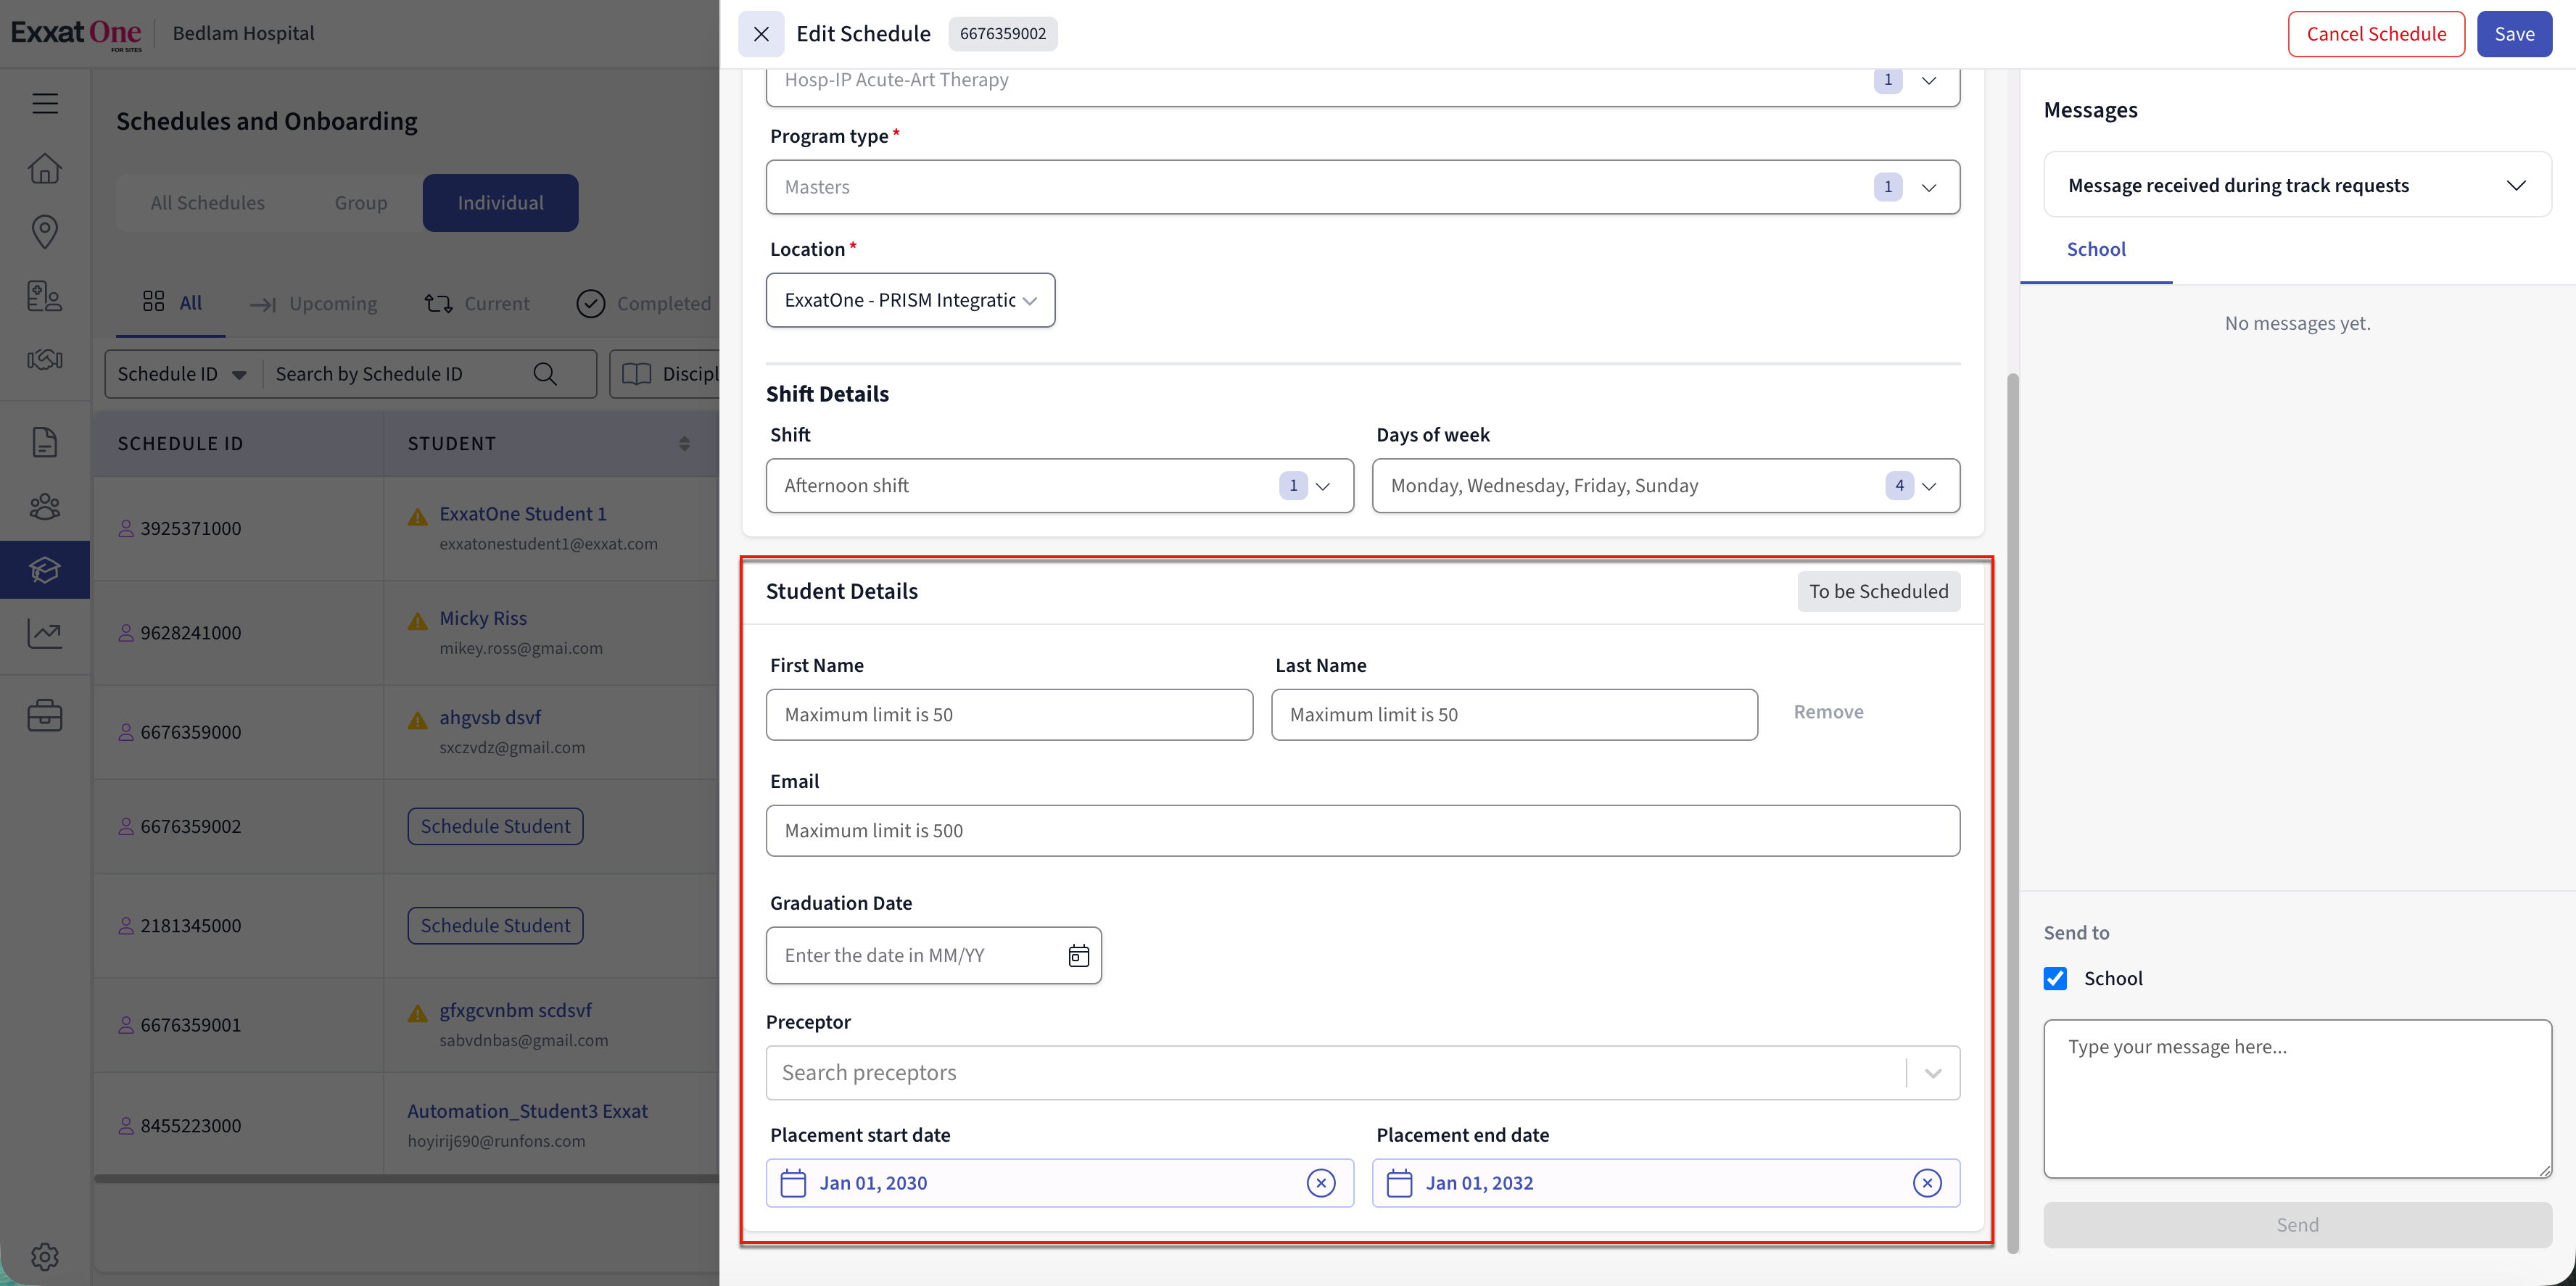Open the Search preceptors dropdown
Screen dimensions: 2576x1286
[x=1363, y=1072]
